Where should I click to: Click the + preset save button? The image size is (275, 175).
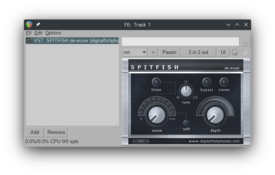[x=153, y=52]
